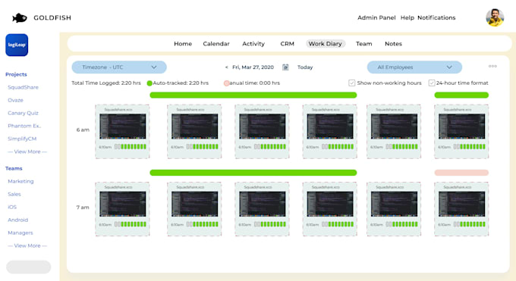This screenshot has width=516, height=281.
Task: Open third screenshot thumbnail in 6 am row
Action: click(x=263, y=126)
